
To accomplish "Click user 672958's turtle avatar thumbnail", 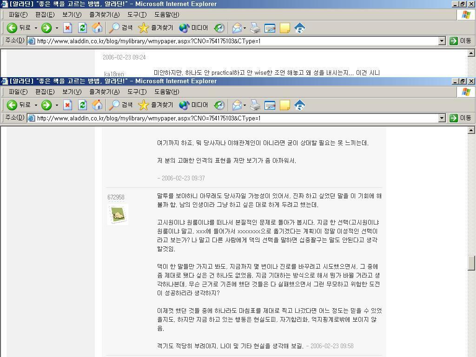I will click(118, 214).
